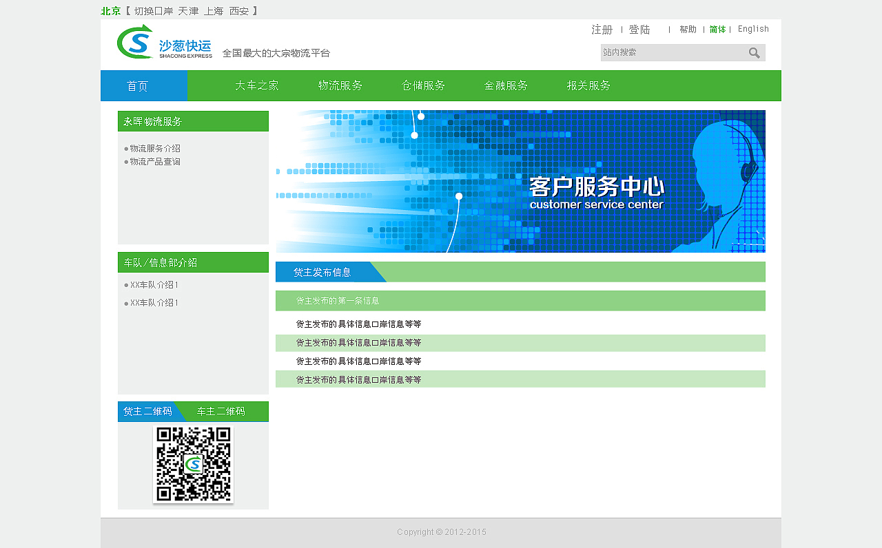Viewport: 882px width, 548px height.
Task: Click the 登陆 login link
Action: click(639, 30)
